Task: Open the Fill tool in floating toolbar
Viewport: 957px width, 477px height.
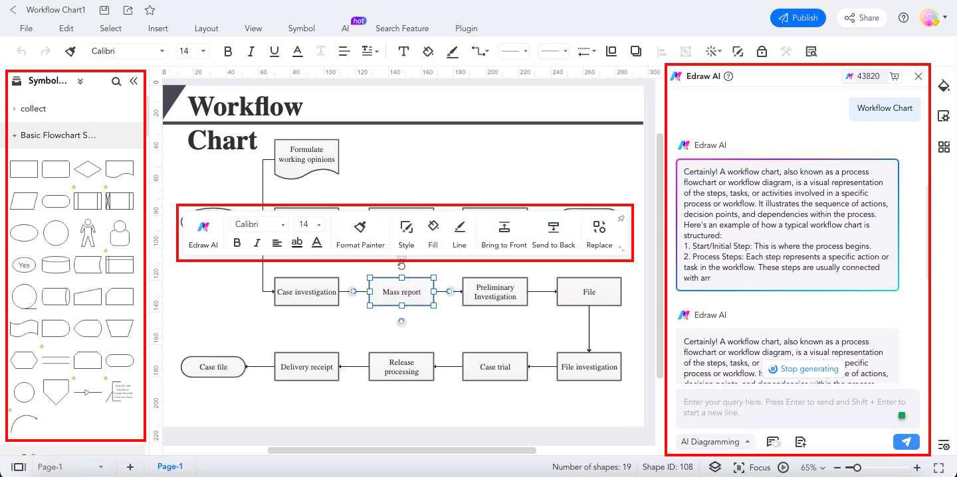Action: [433, 227]
